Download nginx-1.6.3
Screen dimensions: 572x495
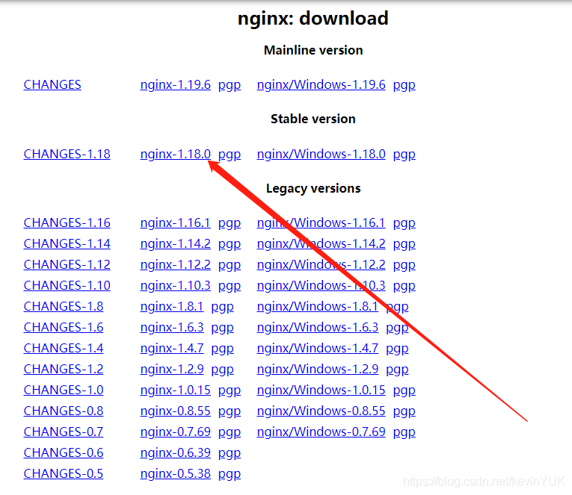[172, 328]
